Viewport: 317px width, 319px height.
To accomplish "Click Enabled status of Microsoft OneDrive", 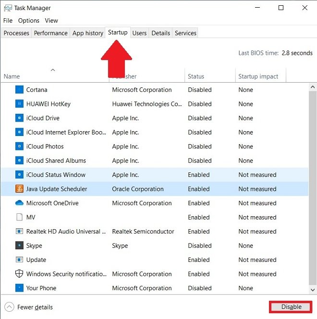I will point(199,203).
